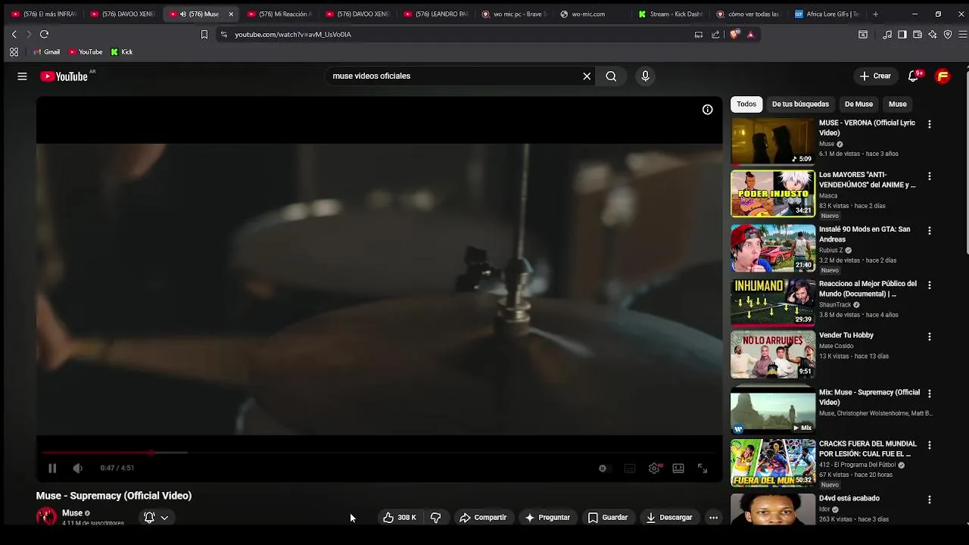Open options for Instalé 90 Mods video

930,231
